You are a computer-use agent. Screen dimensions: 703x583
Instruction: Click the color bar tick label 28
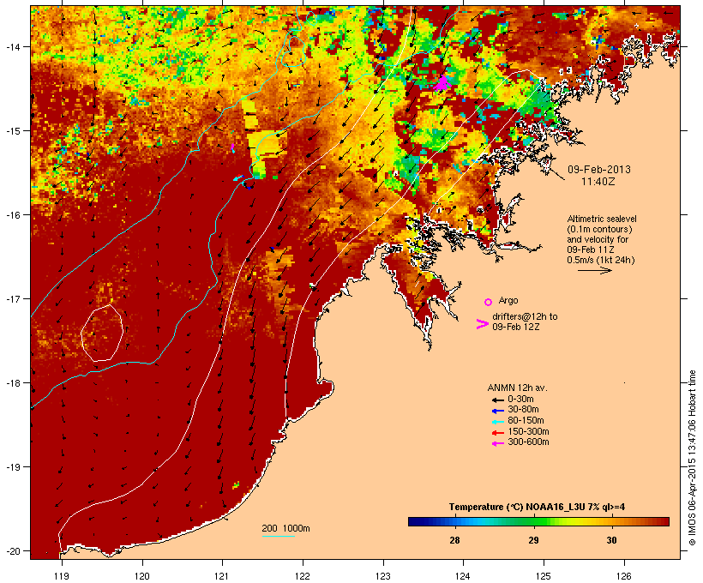click(x=454, y=540)
